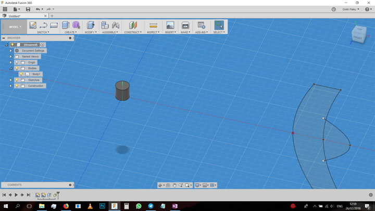Click the Orbit navigation icon
The image size is (375, 211).
coord(160,185)
